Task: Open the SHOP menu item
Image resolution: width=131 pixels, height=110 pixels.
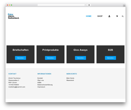Action: (x=100, y=16)
